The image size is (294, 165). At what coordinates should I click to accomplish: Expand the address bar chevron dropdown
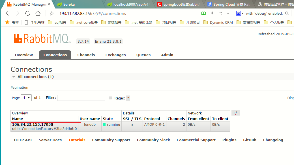[228, 14]
